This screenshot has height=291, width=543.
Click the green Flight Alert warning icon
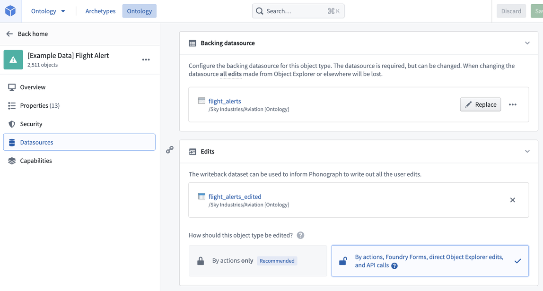(x=13, y=60)
